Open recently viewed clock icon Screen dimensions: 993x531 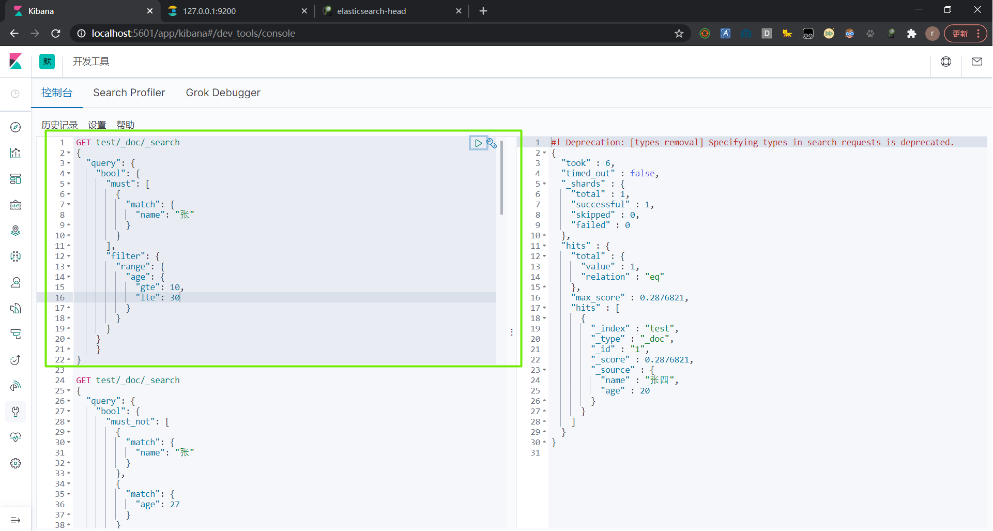[x=16, y=94]
